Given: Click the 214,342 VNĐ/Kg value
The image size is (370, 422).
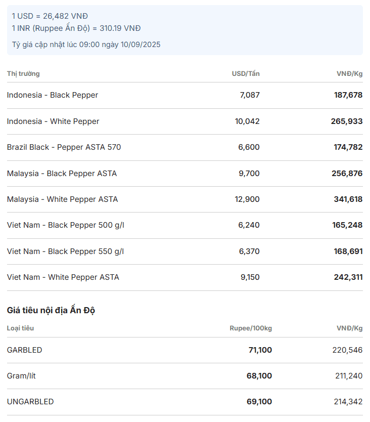Looking at the screenshot, I should pyautogui.click(x=348, y=402).
